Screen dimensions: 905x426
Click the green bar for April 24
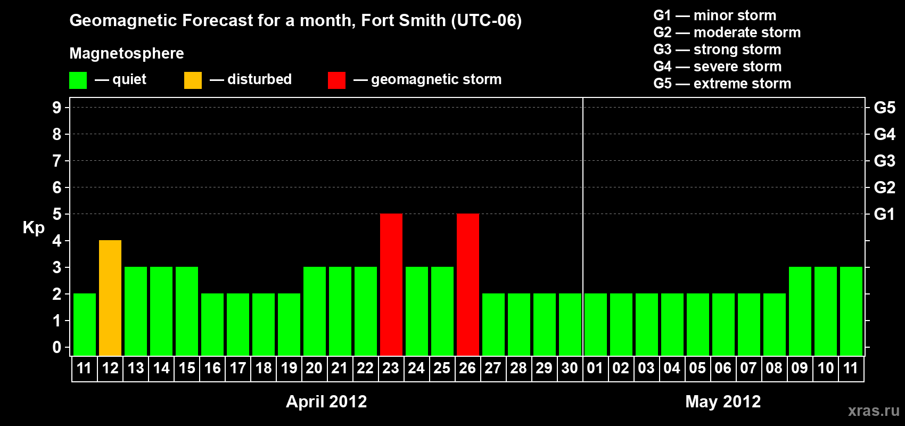click(417, 311)
